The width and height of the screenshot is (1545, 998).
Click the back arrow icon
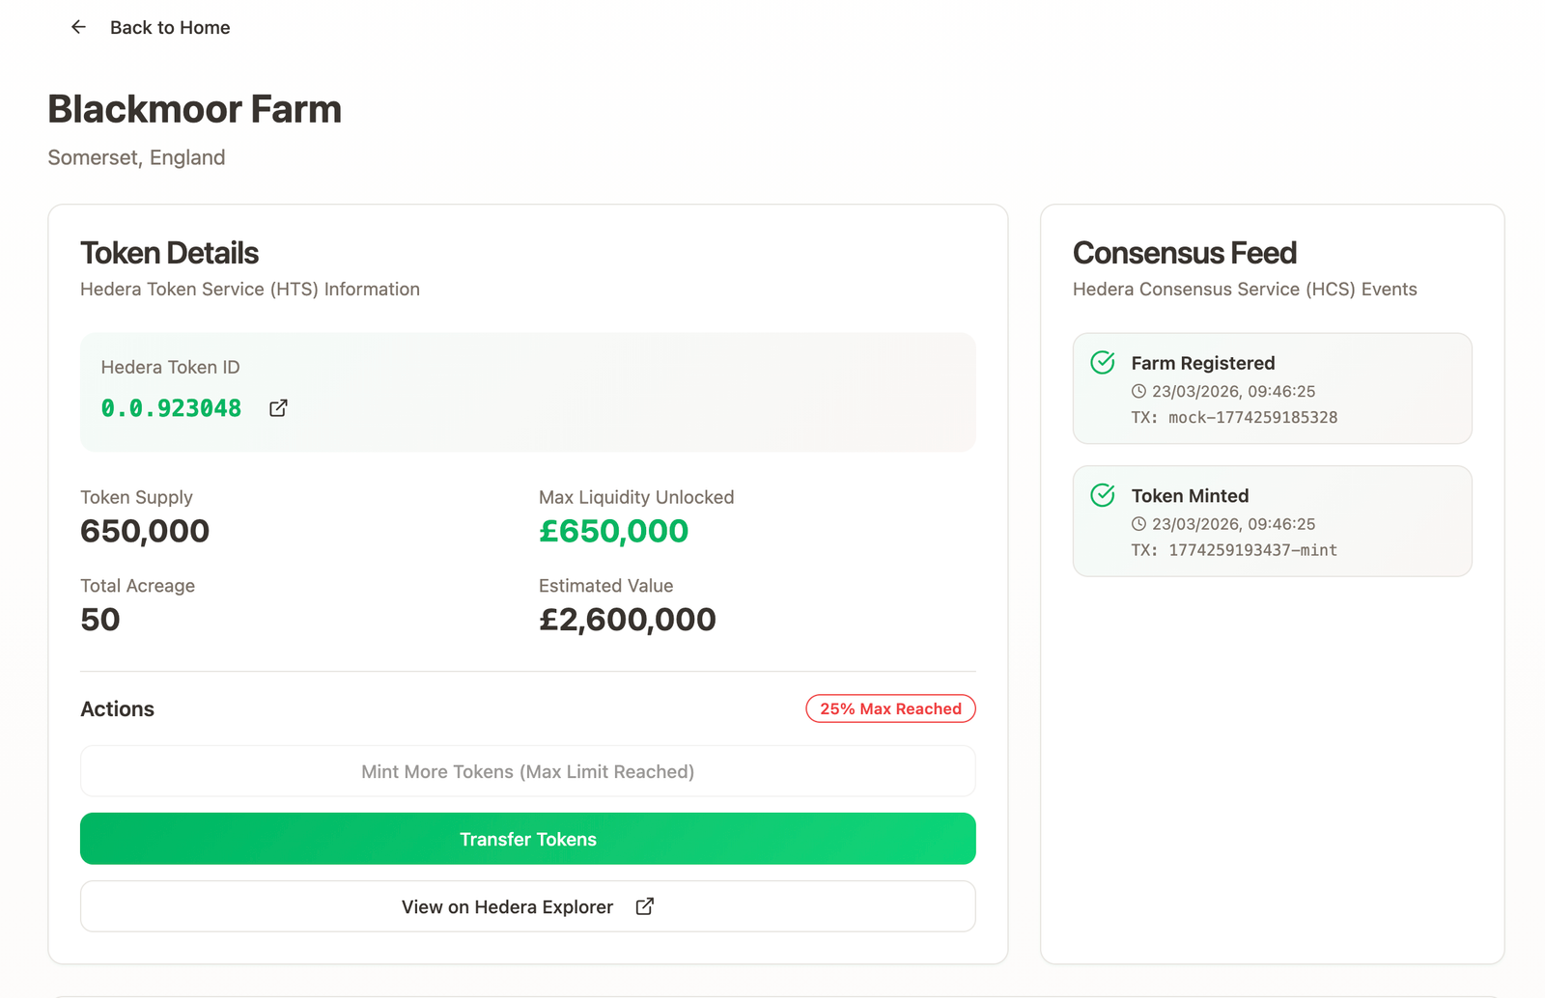coord(78,27)
